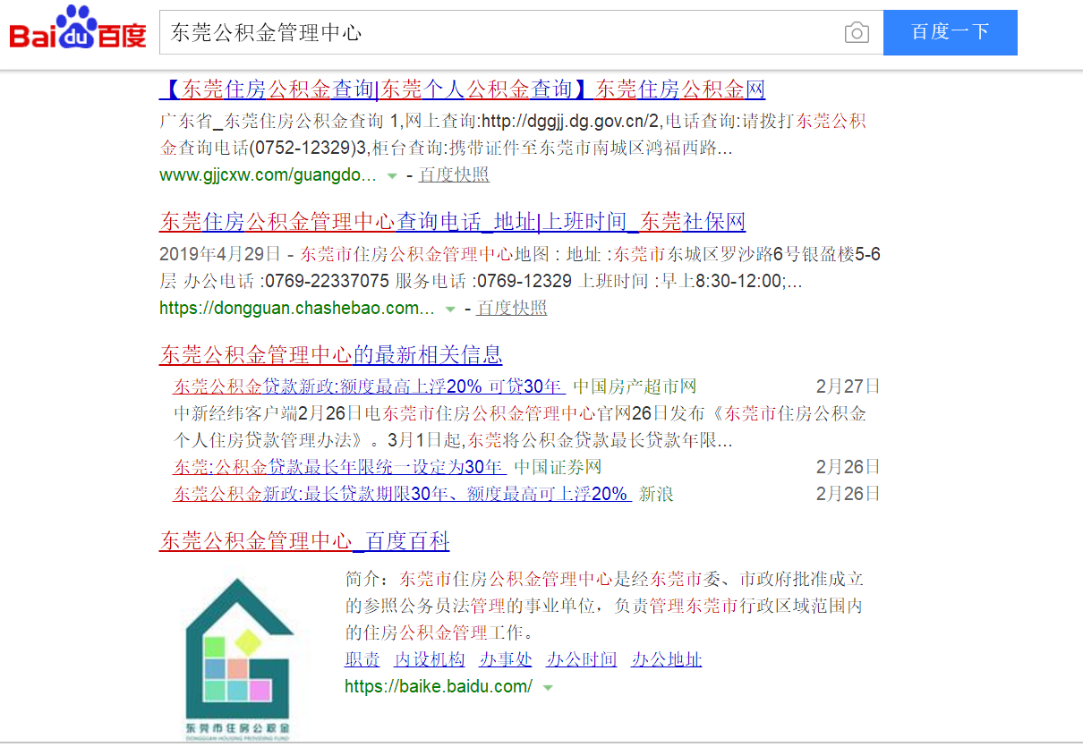The width and height of the screenshot is (1083, 747).
Task: Open the 职责 sublink
Action: 362,660
